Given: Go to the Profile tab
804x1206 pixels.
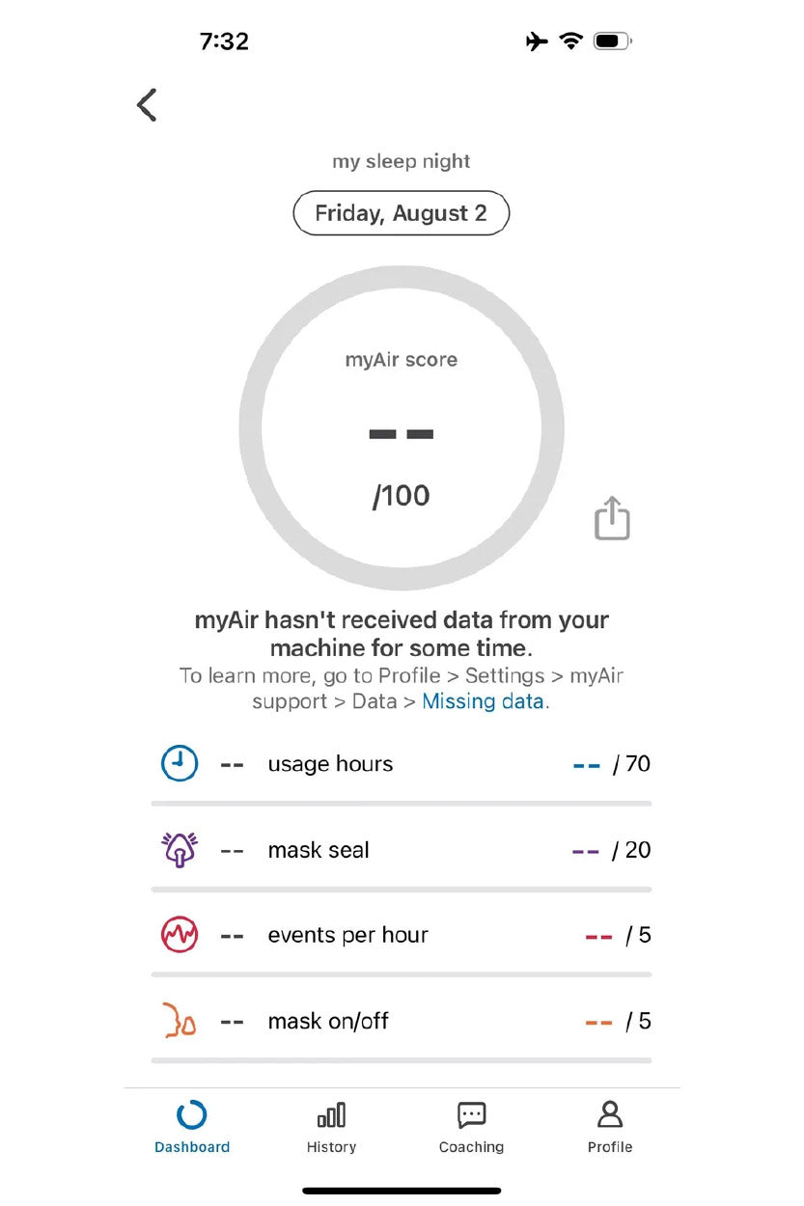Looking at the screenshot, I should 610,1127.
